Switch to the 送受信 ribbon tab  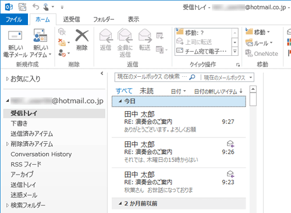click(72, 19)
